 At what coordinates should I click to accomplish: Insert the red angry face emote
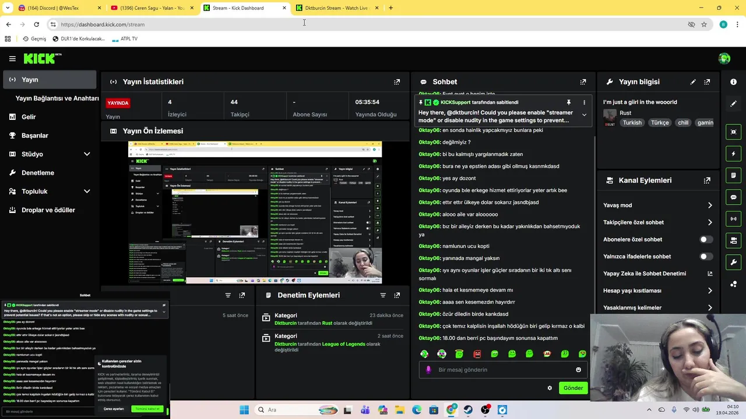tap(477, 354)
